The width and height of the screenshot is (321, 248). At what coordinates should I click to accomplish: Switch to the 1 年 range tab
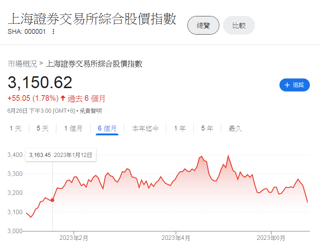(180, 129)
